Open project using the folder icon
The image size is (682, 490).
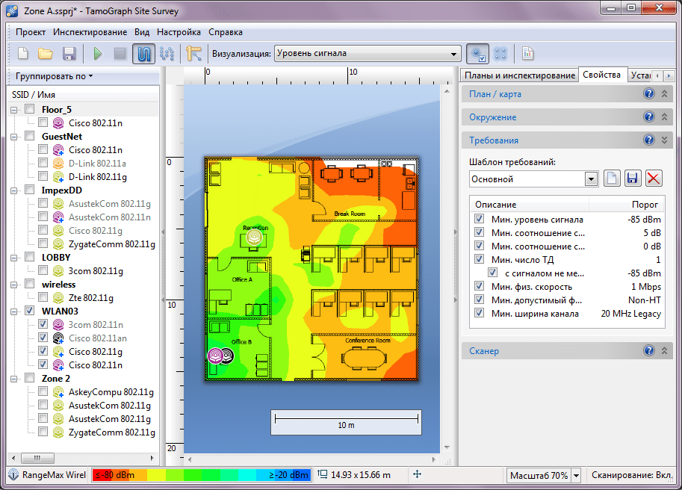pyautogui.click(x=46, y=54)
